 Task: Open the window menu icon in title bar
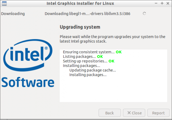point(4,3)
